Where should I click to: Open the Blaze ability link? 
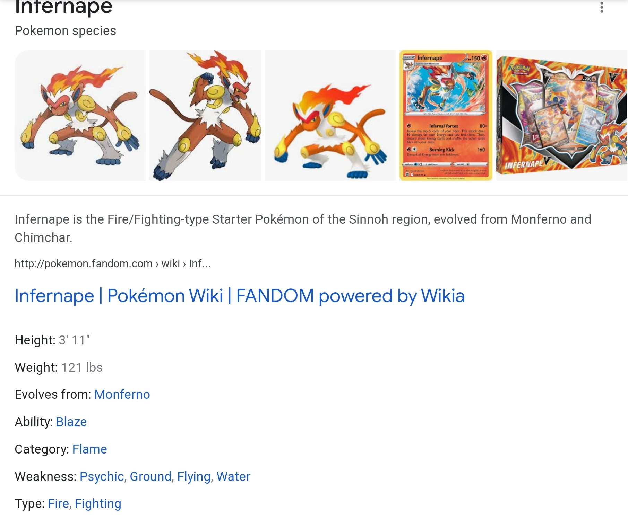click(x=71, y=422)
